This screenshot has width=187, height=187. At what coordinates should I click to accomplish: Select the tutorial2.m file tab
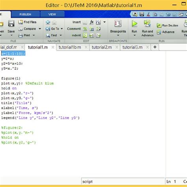click(x=102, y=47)
